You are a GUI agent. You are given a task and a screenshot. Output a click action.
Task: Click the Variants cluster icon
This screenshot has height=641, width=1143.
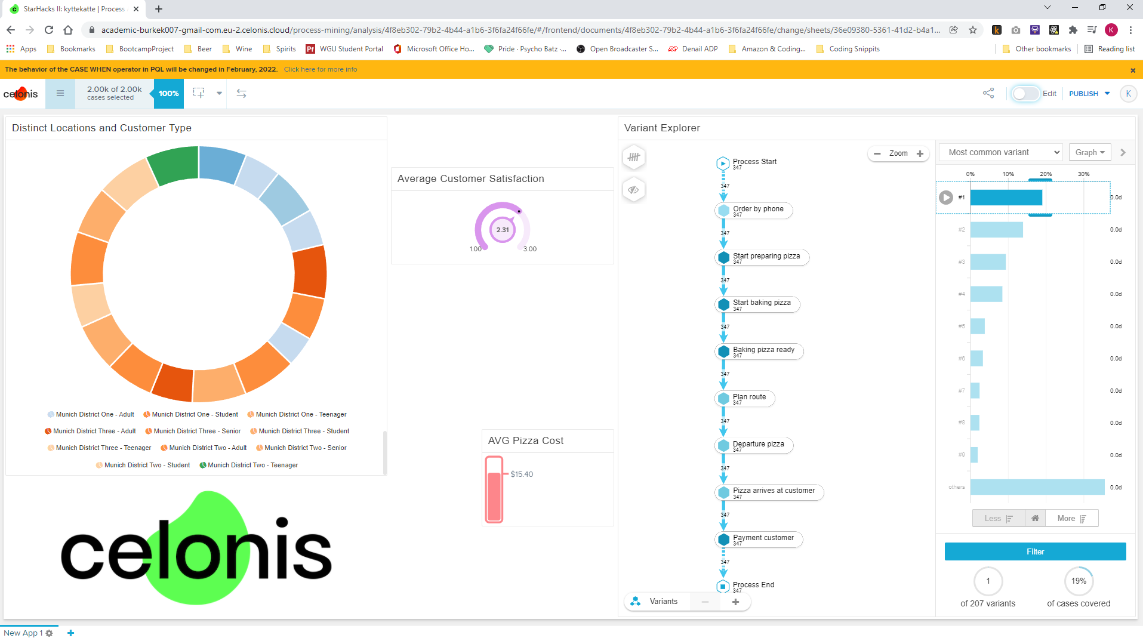click(x=635, y=602)
